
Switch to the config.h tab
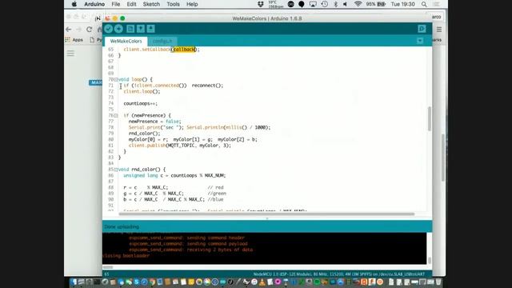(x=162, y=41)
